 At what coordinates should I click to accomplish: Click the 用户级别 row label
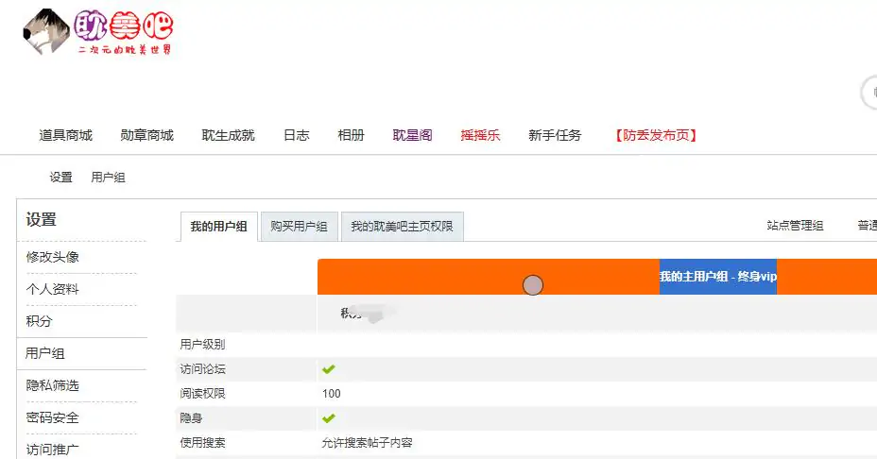[202, 345]
